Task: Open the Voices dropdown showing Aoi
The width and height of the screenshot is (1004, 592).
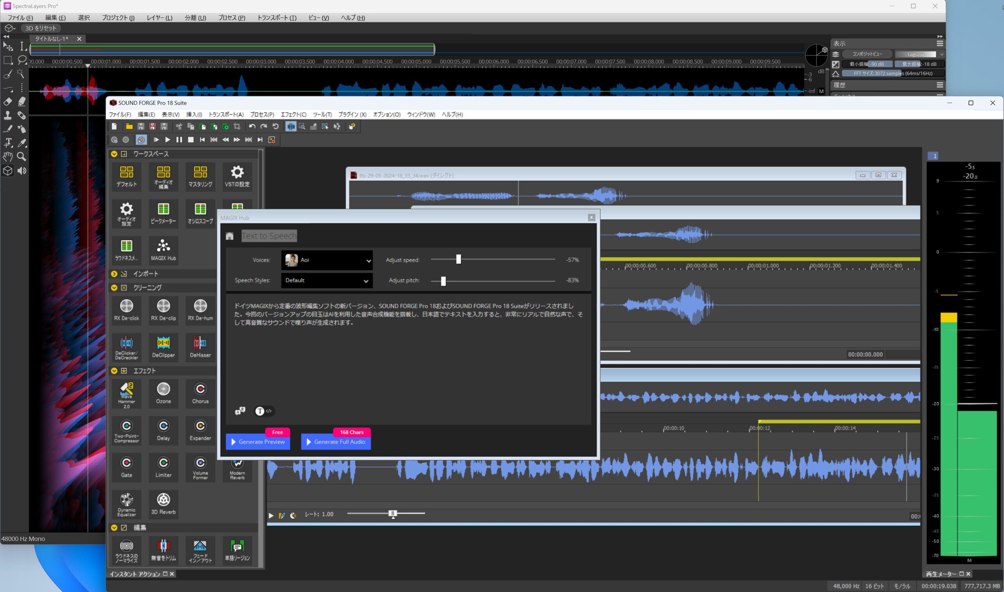Action: 327,260
